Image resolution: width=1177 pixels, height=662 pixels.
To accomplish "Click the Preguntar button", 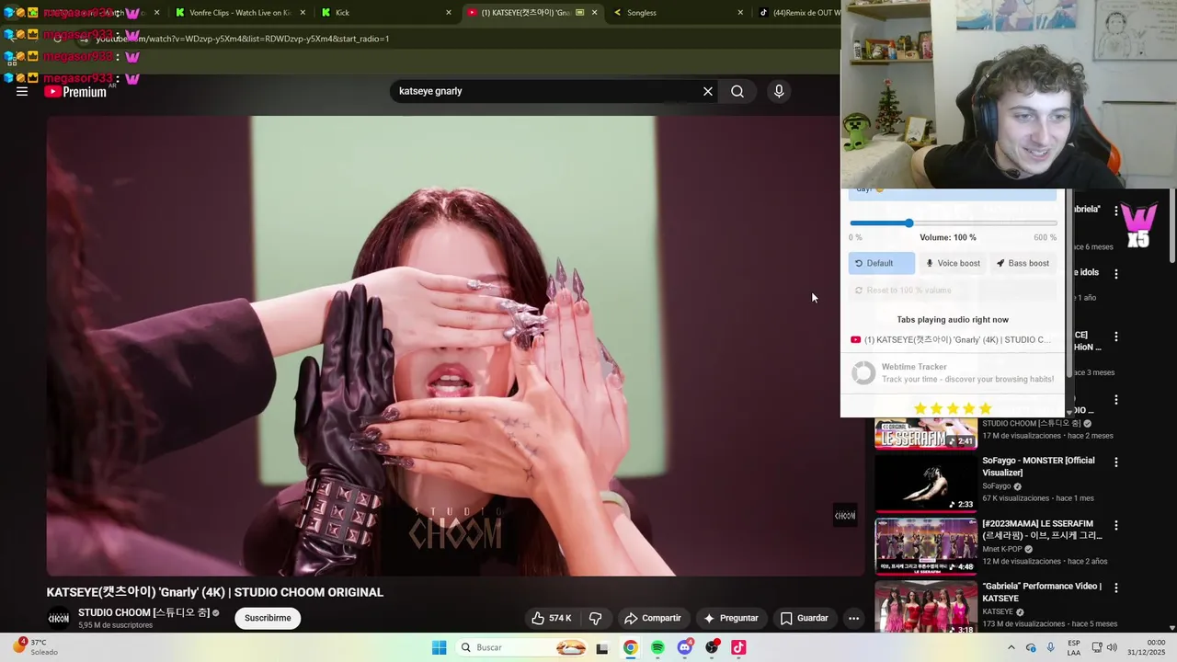I will click(731, 618).
